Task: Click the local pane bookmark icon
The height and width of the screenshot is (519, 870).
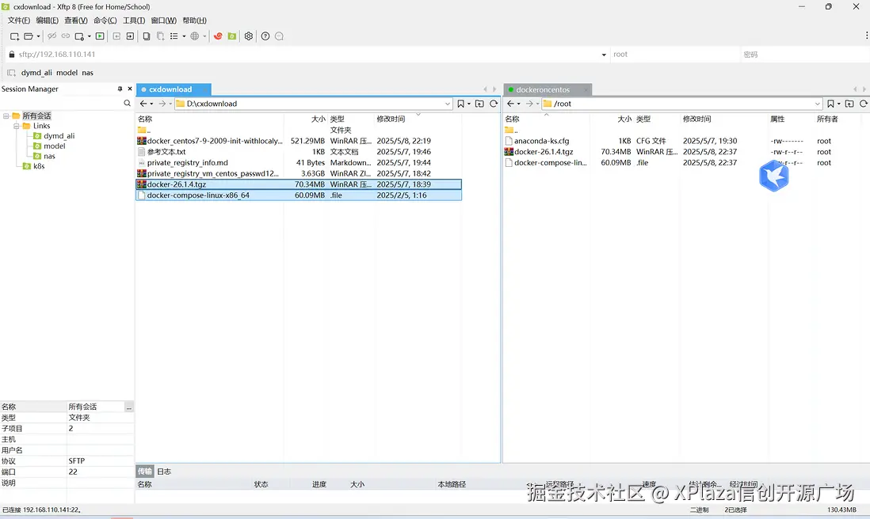Action: click(x=460, y=104)
